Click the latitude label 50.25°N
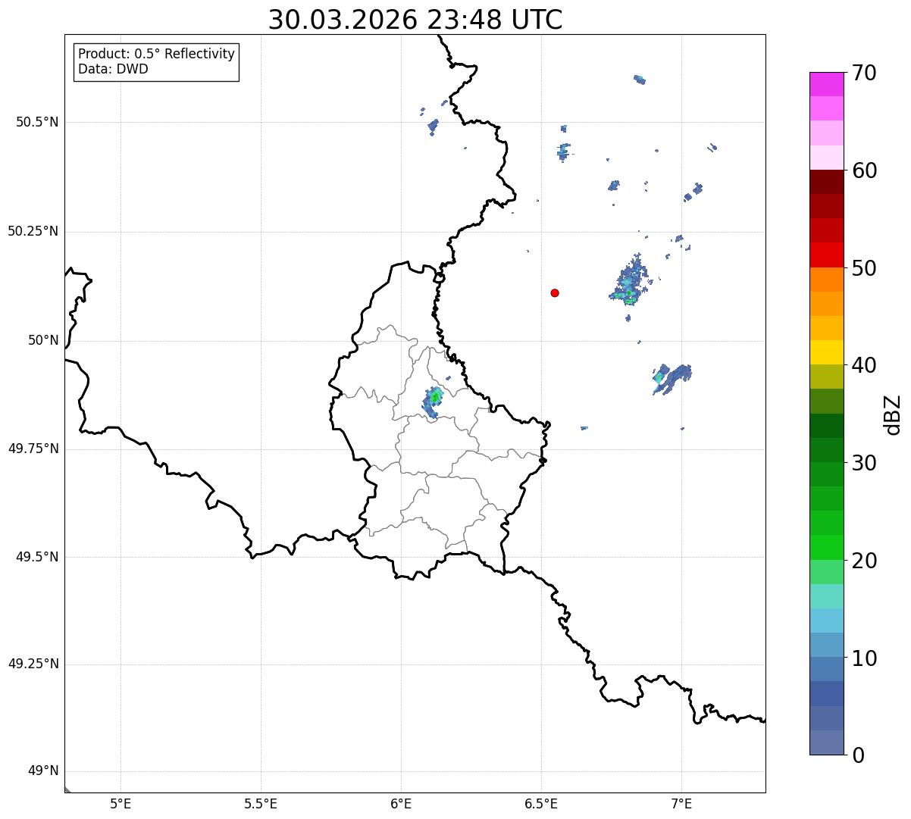This screenshot has height=819, width=911. (33, 231)
